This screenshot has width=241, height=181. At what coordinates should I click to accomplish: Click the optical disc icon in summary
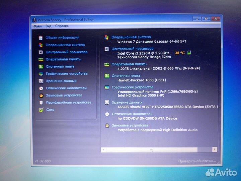pos(107,114)
